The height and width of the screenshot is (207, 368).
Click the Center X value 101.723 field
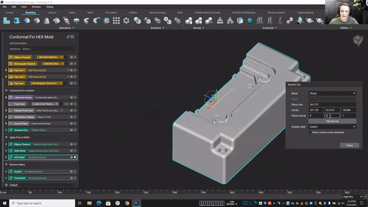click(x=316, y=110)
